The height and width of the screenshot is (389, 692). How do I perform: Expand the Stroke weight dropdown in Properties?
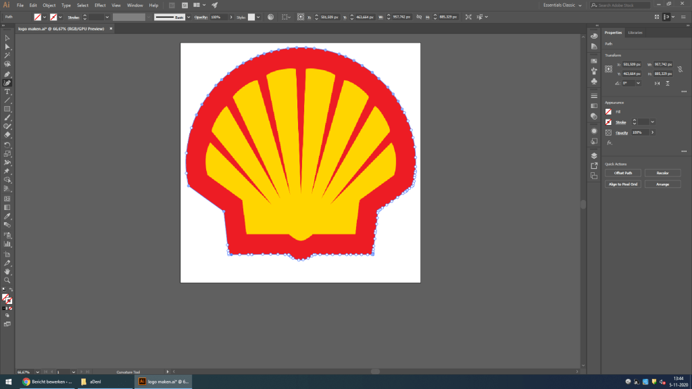[x=653, y=122]
